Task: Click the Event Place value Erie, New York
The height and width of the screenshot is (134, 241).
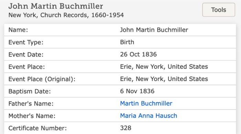Action: point(164,66)
